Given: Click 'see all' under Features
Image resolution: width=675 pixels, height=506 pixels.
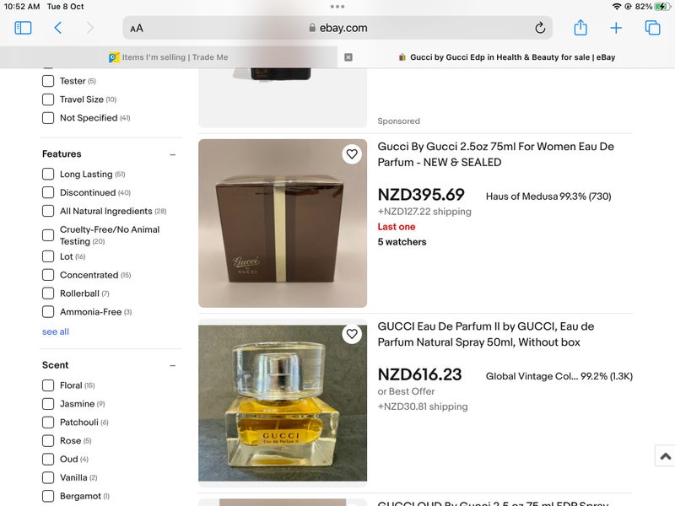Looking at the screenshot, I should [56, 332].
